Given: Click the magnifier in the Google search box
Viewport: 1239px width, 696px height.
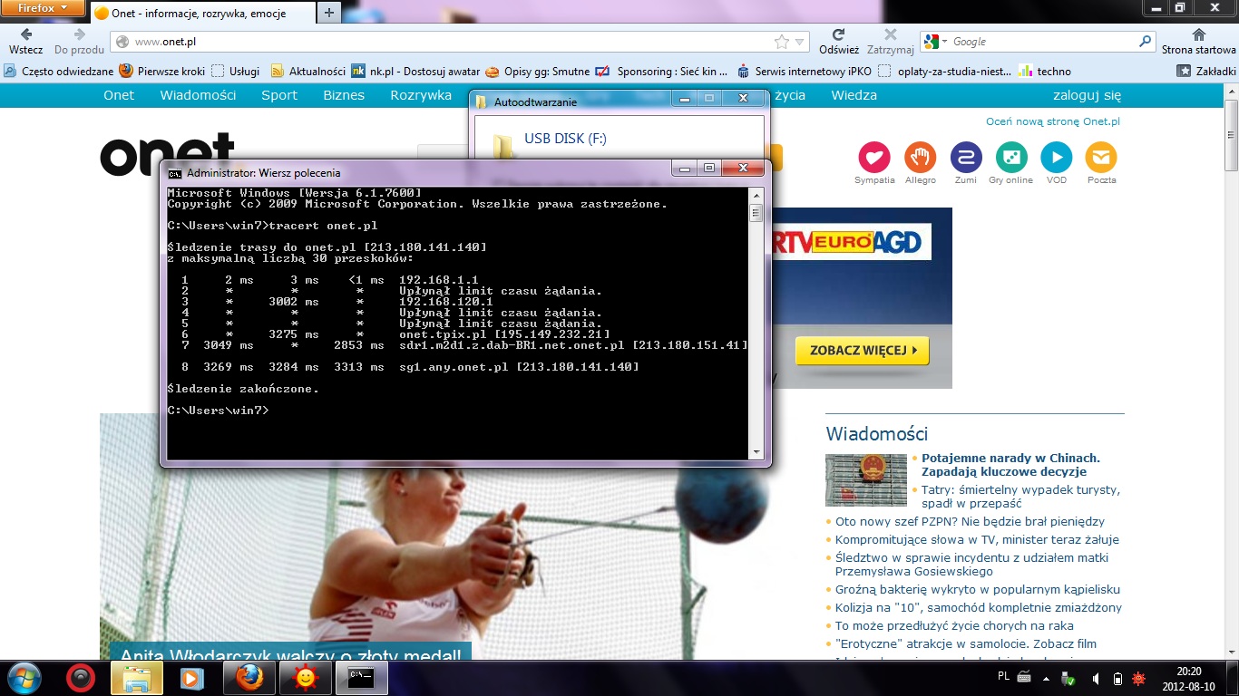Looking at the screenshot, I should coord(1146,42).
